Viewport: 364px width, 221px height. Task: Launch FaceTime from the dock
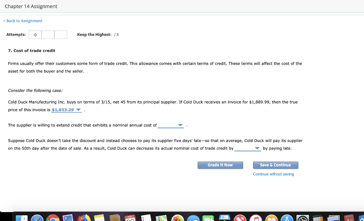click(x=209, y=218)
